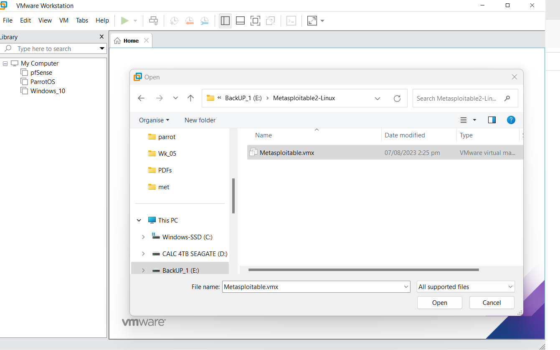
Task: Click the File name input field
Action: pyautogui.click(x=316, y=287)
